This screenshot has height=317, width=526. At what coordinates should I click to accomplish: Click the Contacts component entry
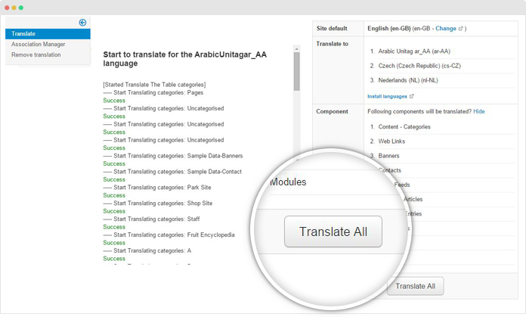[390, 170]
